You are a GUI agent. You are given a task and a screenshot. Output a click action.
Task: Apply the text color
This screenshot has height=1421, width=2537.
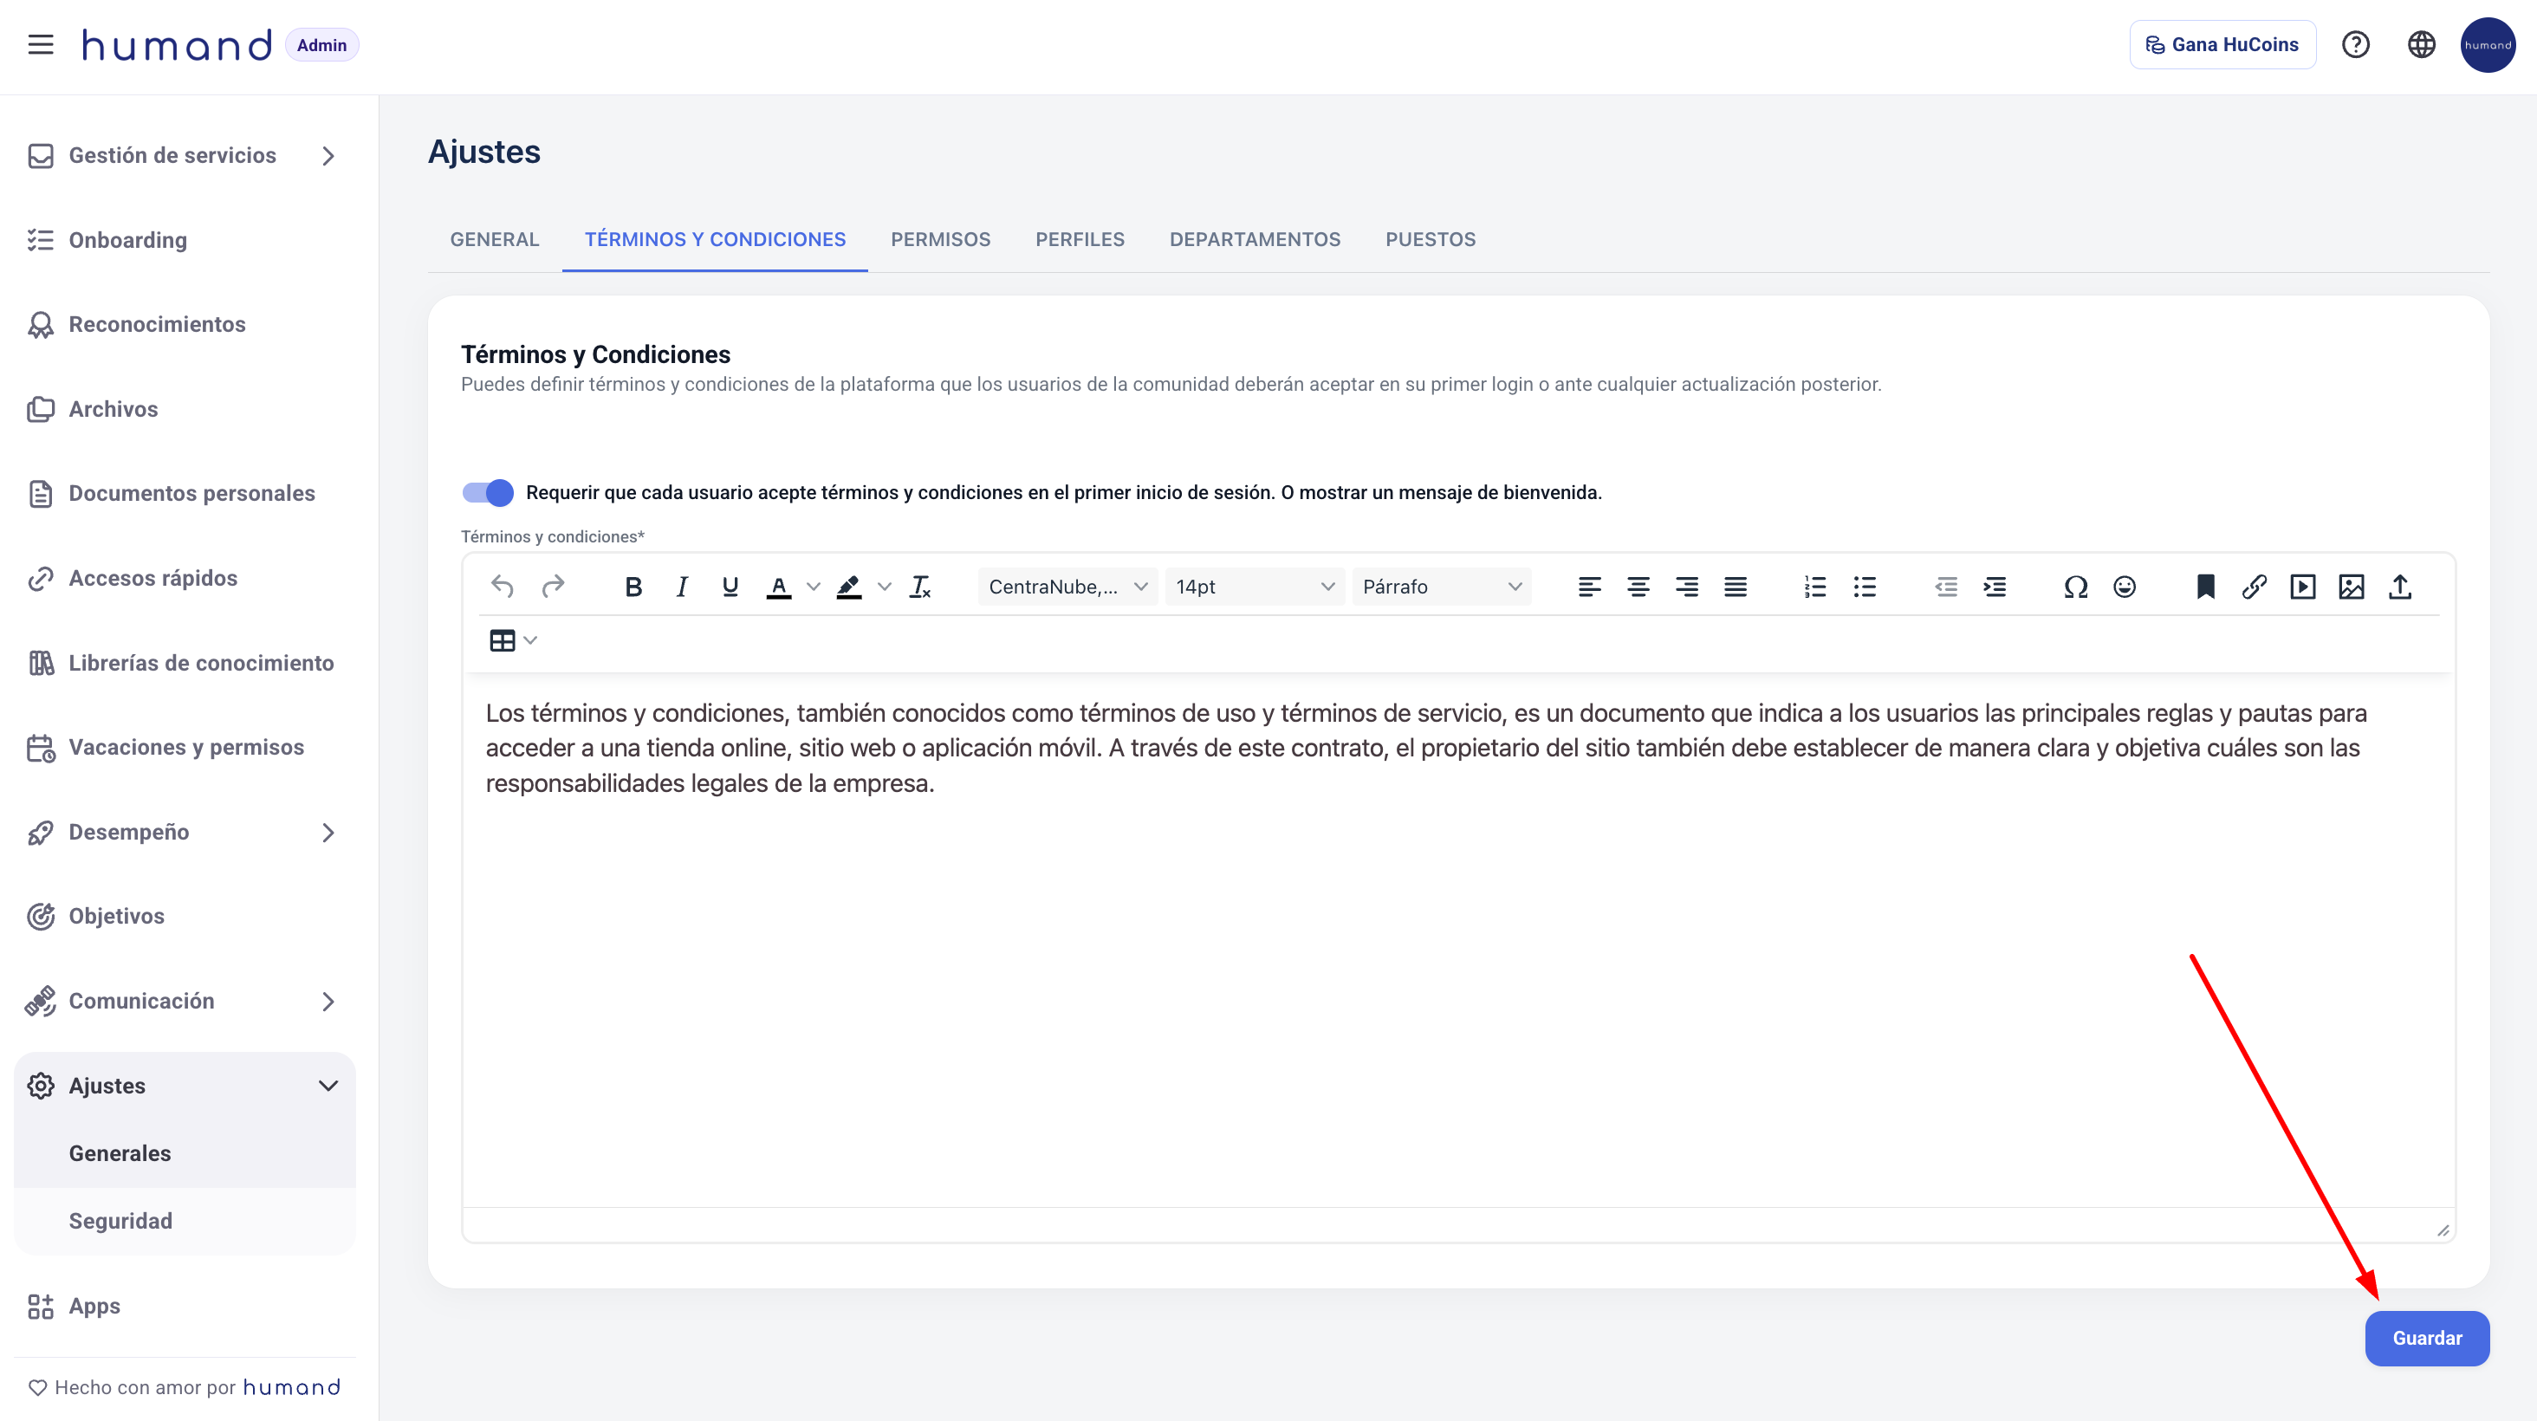[779, 587]
